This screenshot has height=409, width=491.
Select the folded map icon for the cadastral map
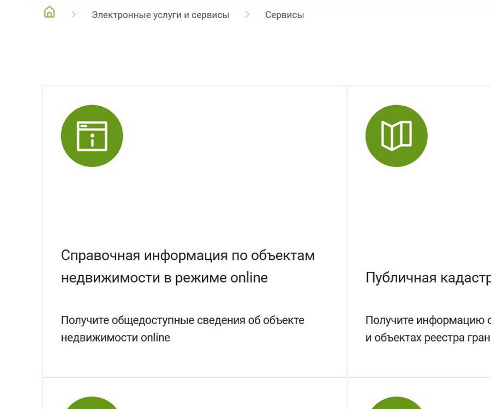point(397,136)
